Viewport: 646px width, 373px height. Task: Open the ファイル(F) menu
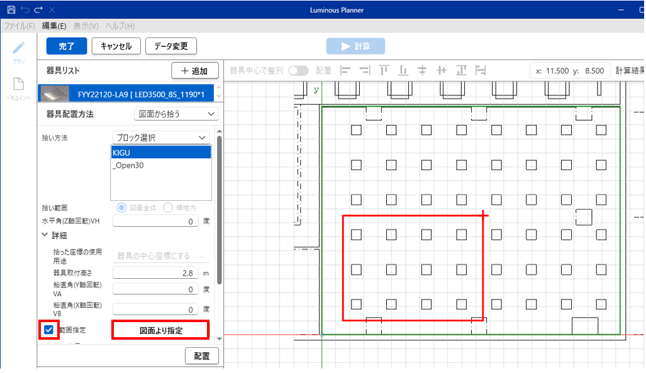(19, 26)
